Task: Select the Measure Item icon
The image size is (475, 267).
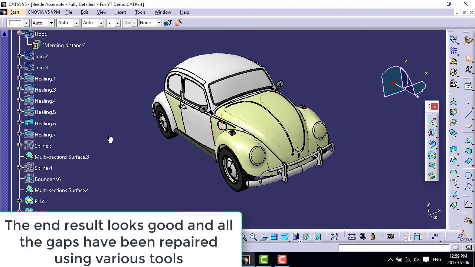Action: click(363, 237)
